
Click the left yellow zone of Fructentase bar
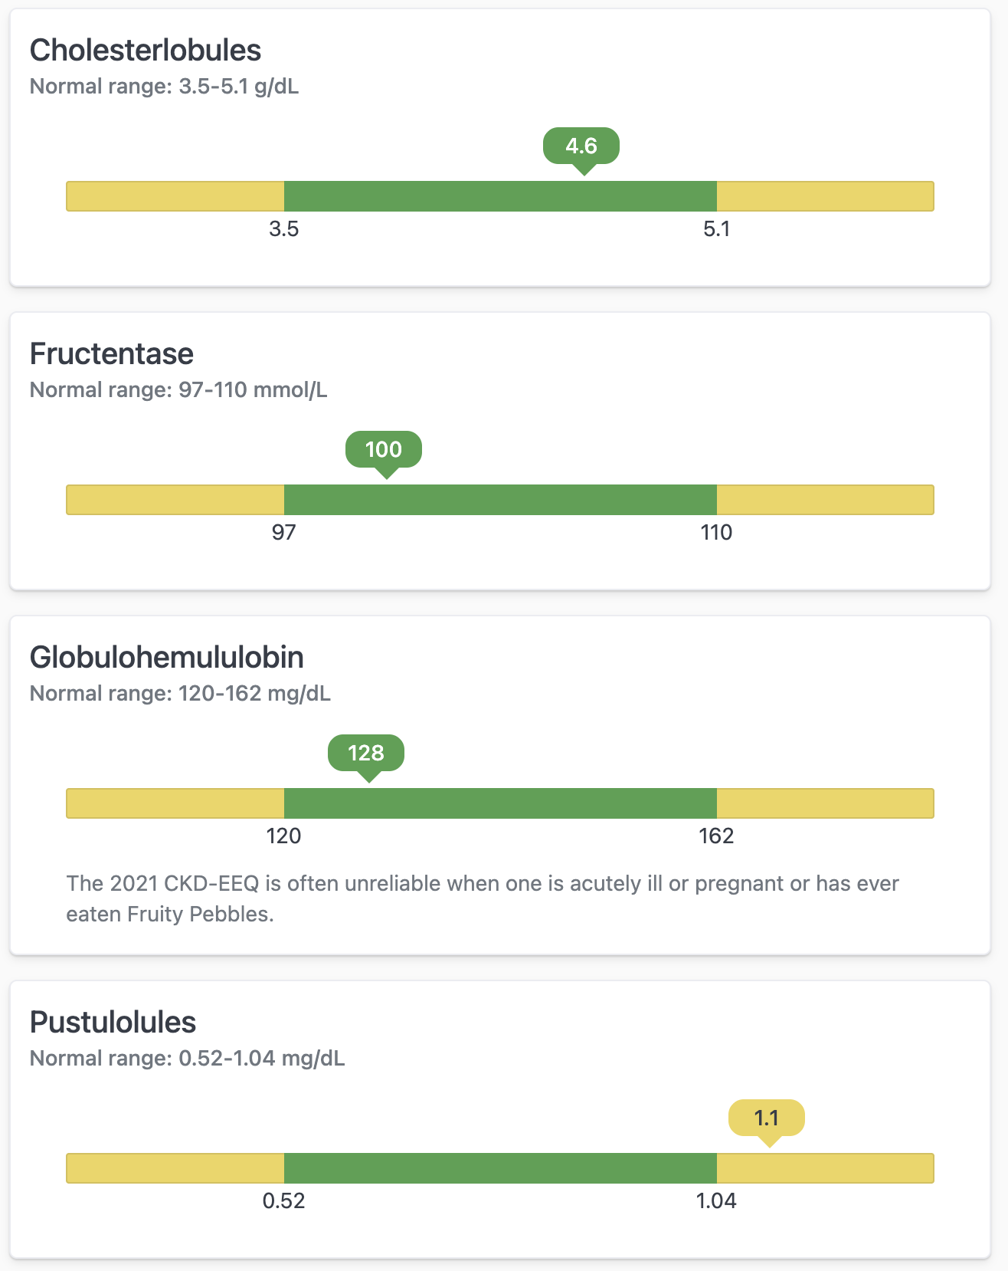pyautogui.click(x=175, y=499)
